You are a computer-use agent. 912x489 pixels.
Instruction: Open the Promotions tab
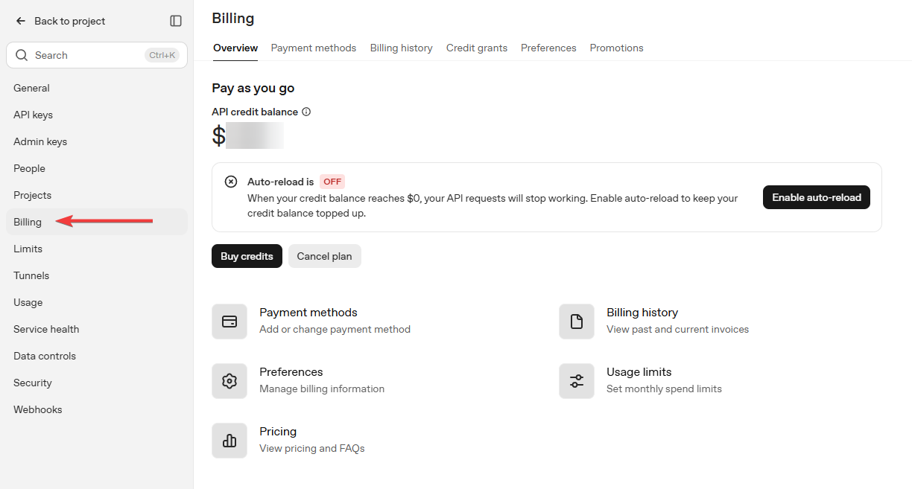point(617,48)
